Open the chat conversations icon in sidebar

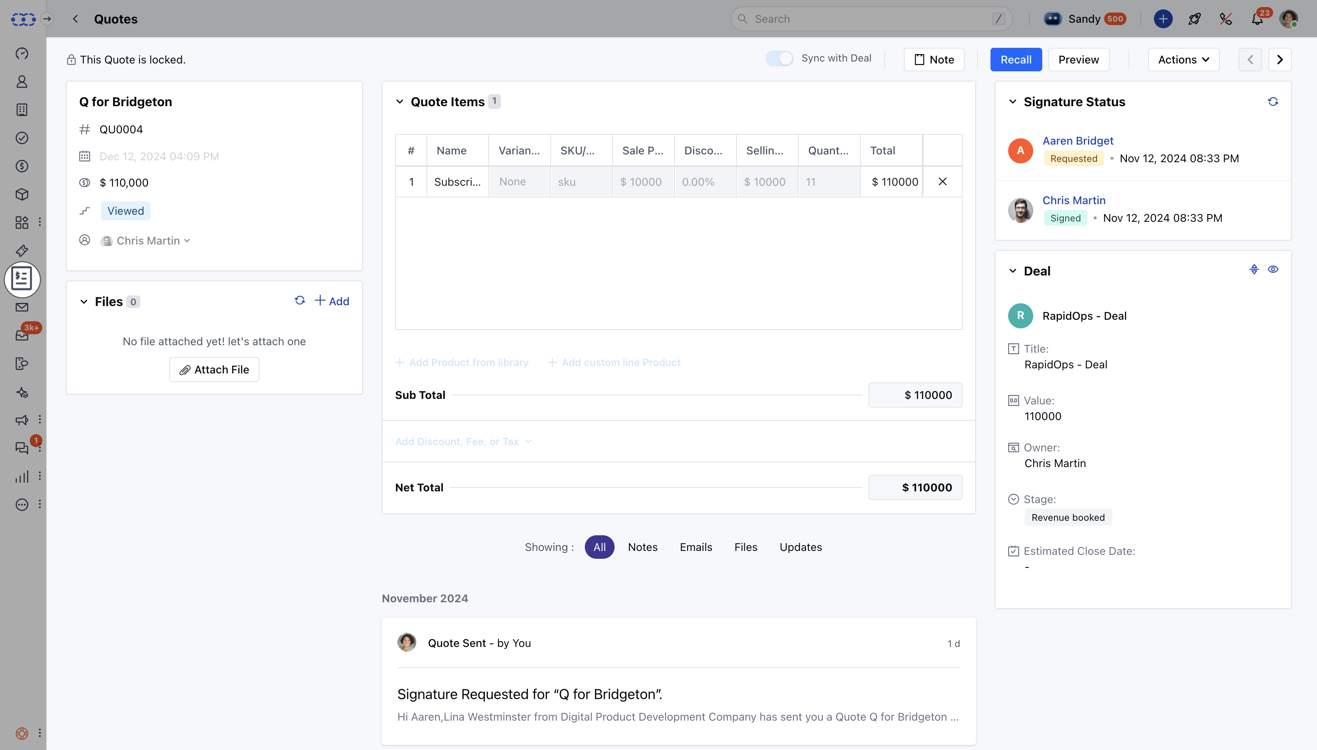click(22, 448)
